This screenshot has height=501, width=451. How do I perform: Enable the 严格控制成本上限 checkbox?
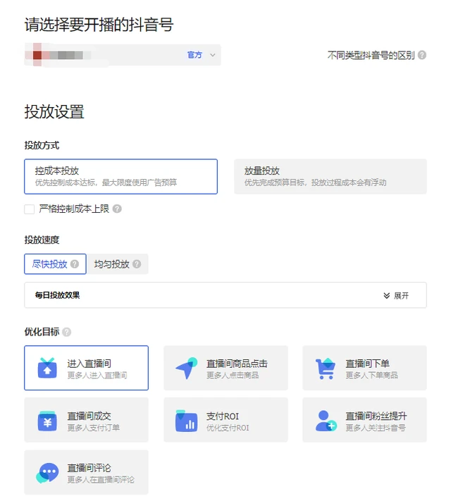point(30,209)
